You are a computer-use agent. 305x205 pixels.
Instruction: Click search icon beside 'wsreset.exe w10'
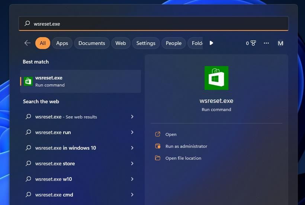point(28,179)
